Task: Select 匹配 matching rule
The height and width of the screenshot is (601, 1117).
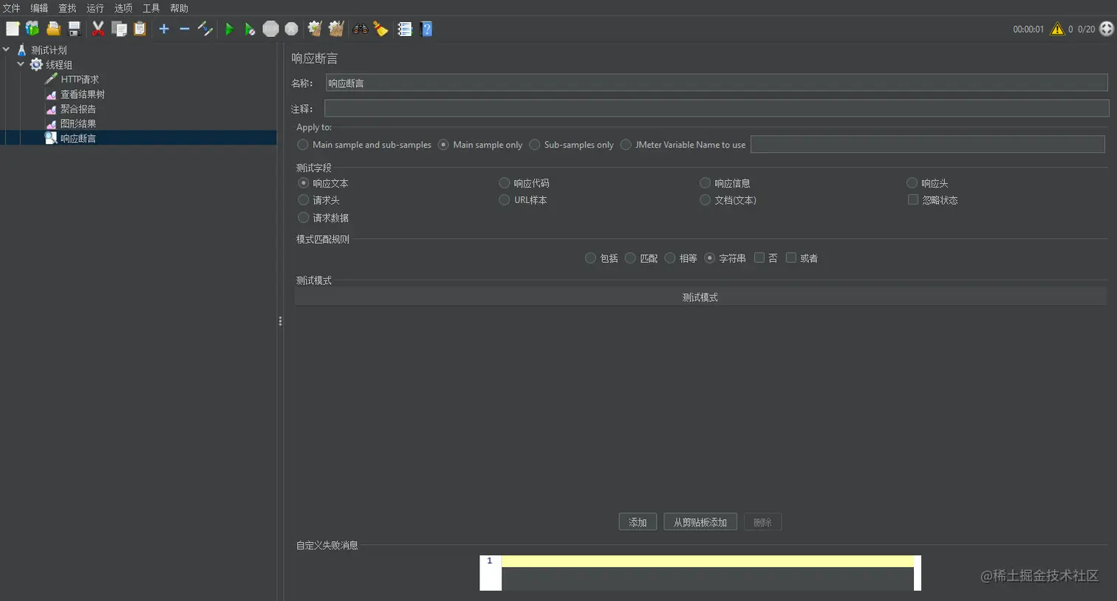Action: (x=630, y=258)
